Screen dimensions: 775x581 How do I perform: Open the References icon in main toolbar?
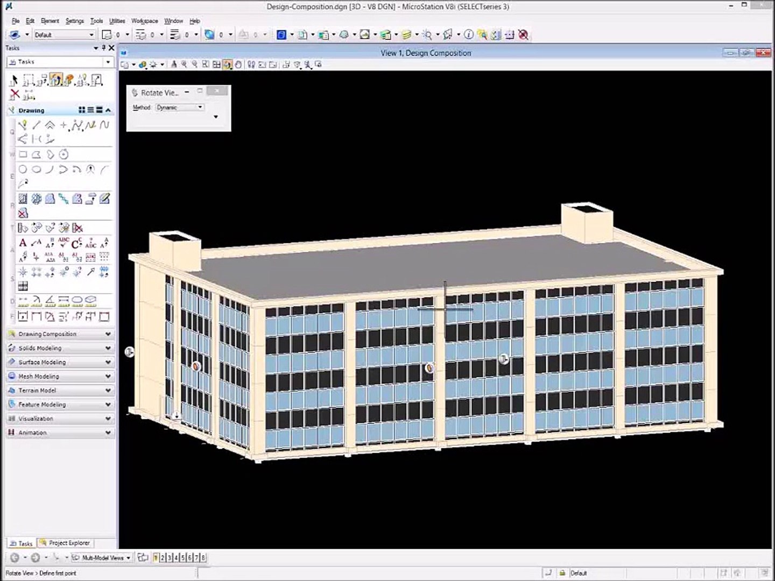click(x=302, y=35)
